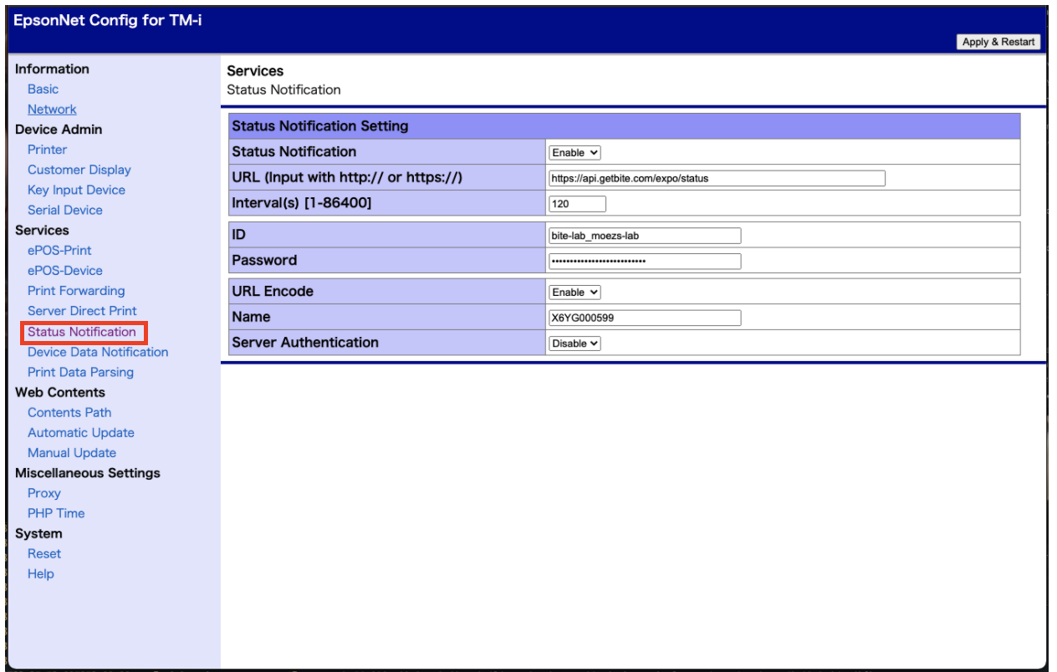Click the 'Interval(s) [1-86400]' label
The width and height of the screenshot is (1057, 672).
coord(302,203)
